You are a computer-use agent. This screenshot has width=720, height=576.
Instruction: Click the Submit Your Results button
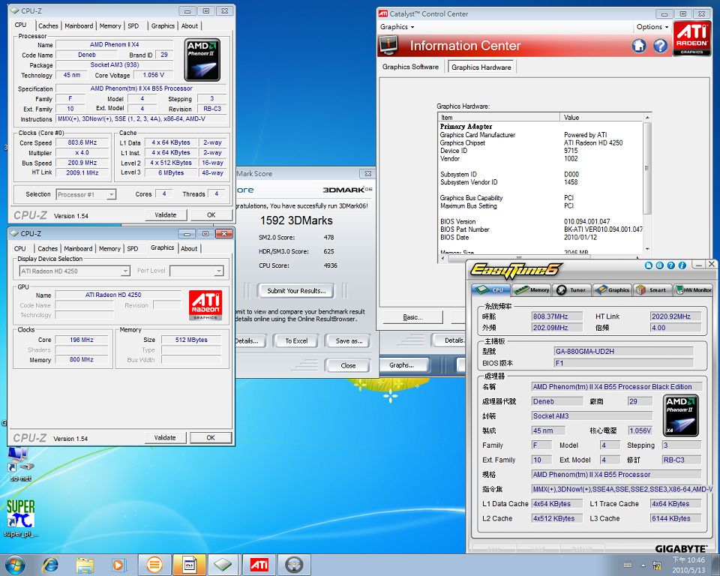296,291
